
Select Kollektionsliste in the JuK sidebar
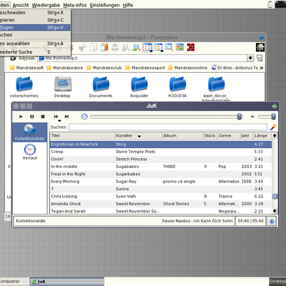pyautogui.click(x=29, y=132)
